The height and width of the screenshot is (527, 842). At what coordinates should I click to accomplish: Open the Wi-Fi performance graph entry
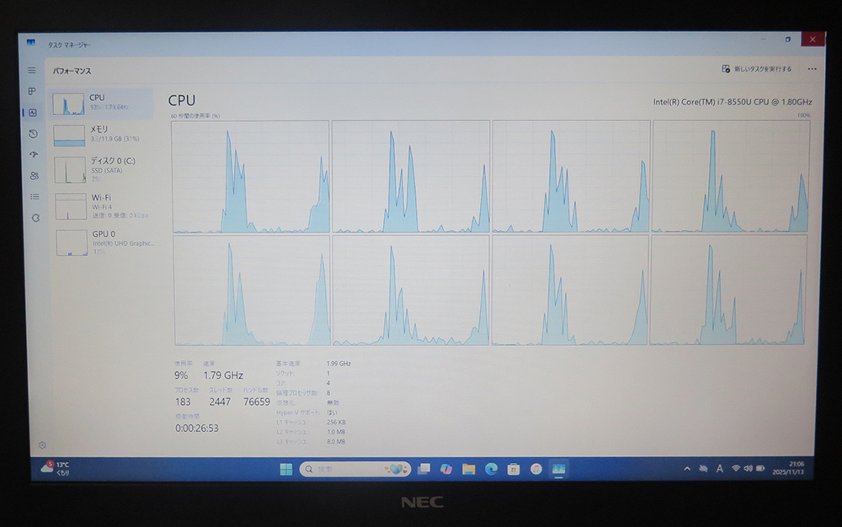click(103, 205)
